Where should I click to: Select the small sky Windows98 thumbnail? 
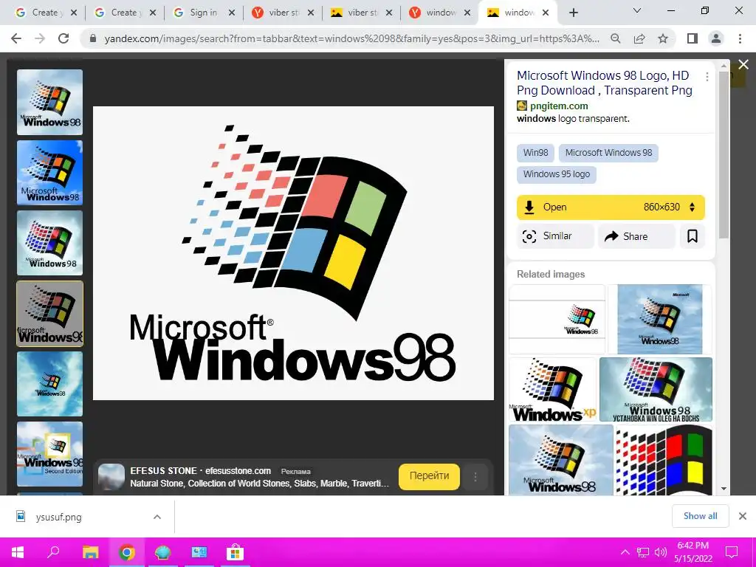pos(49,384)
